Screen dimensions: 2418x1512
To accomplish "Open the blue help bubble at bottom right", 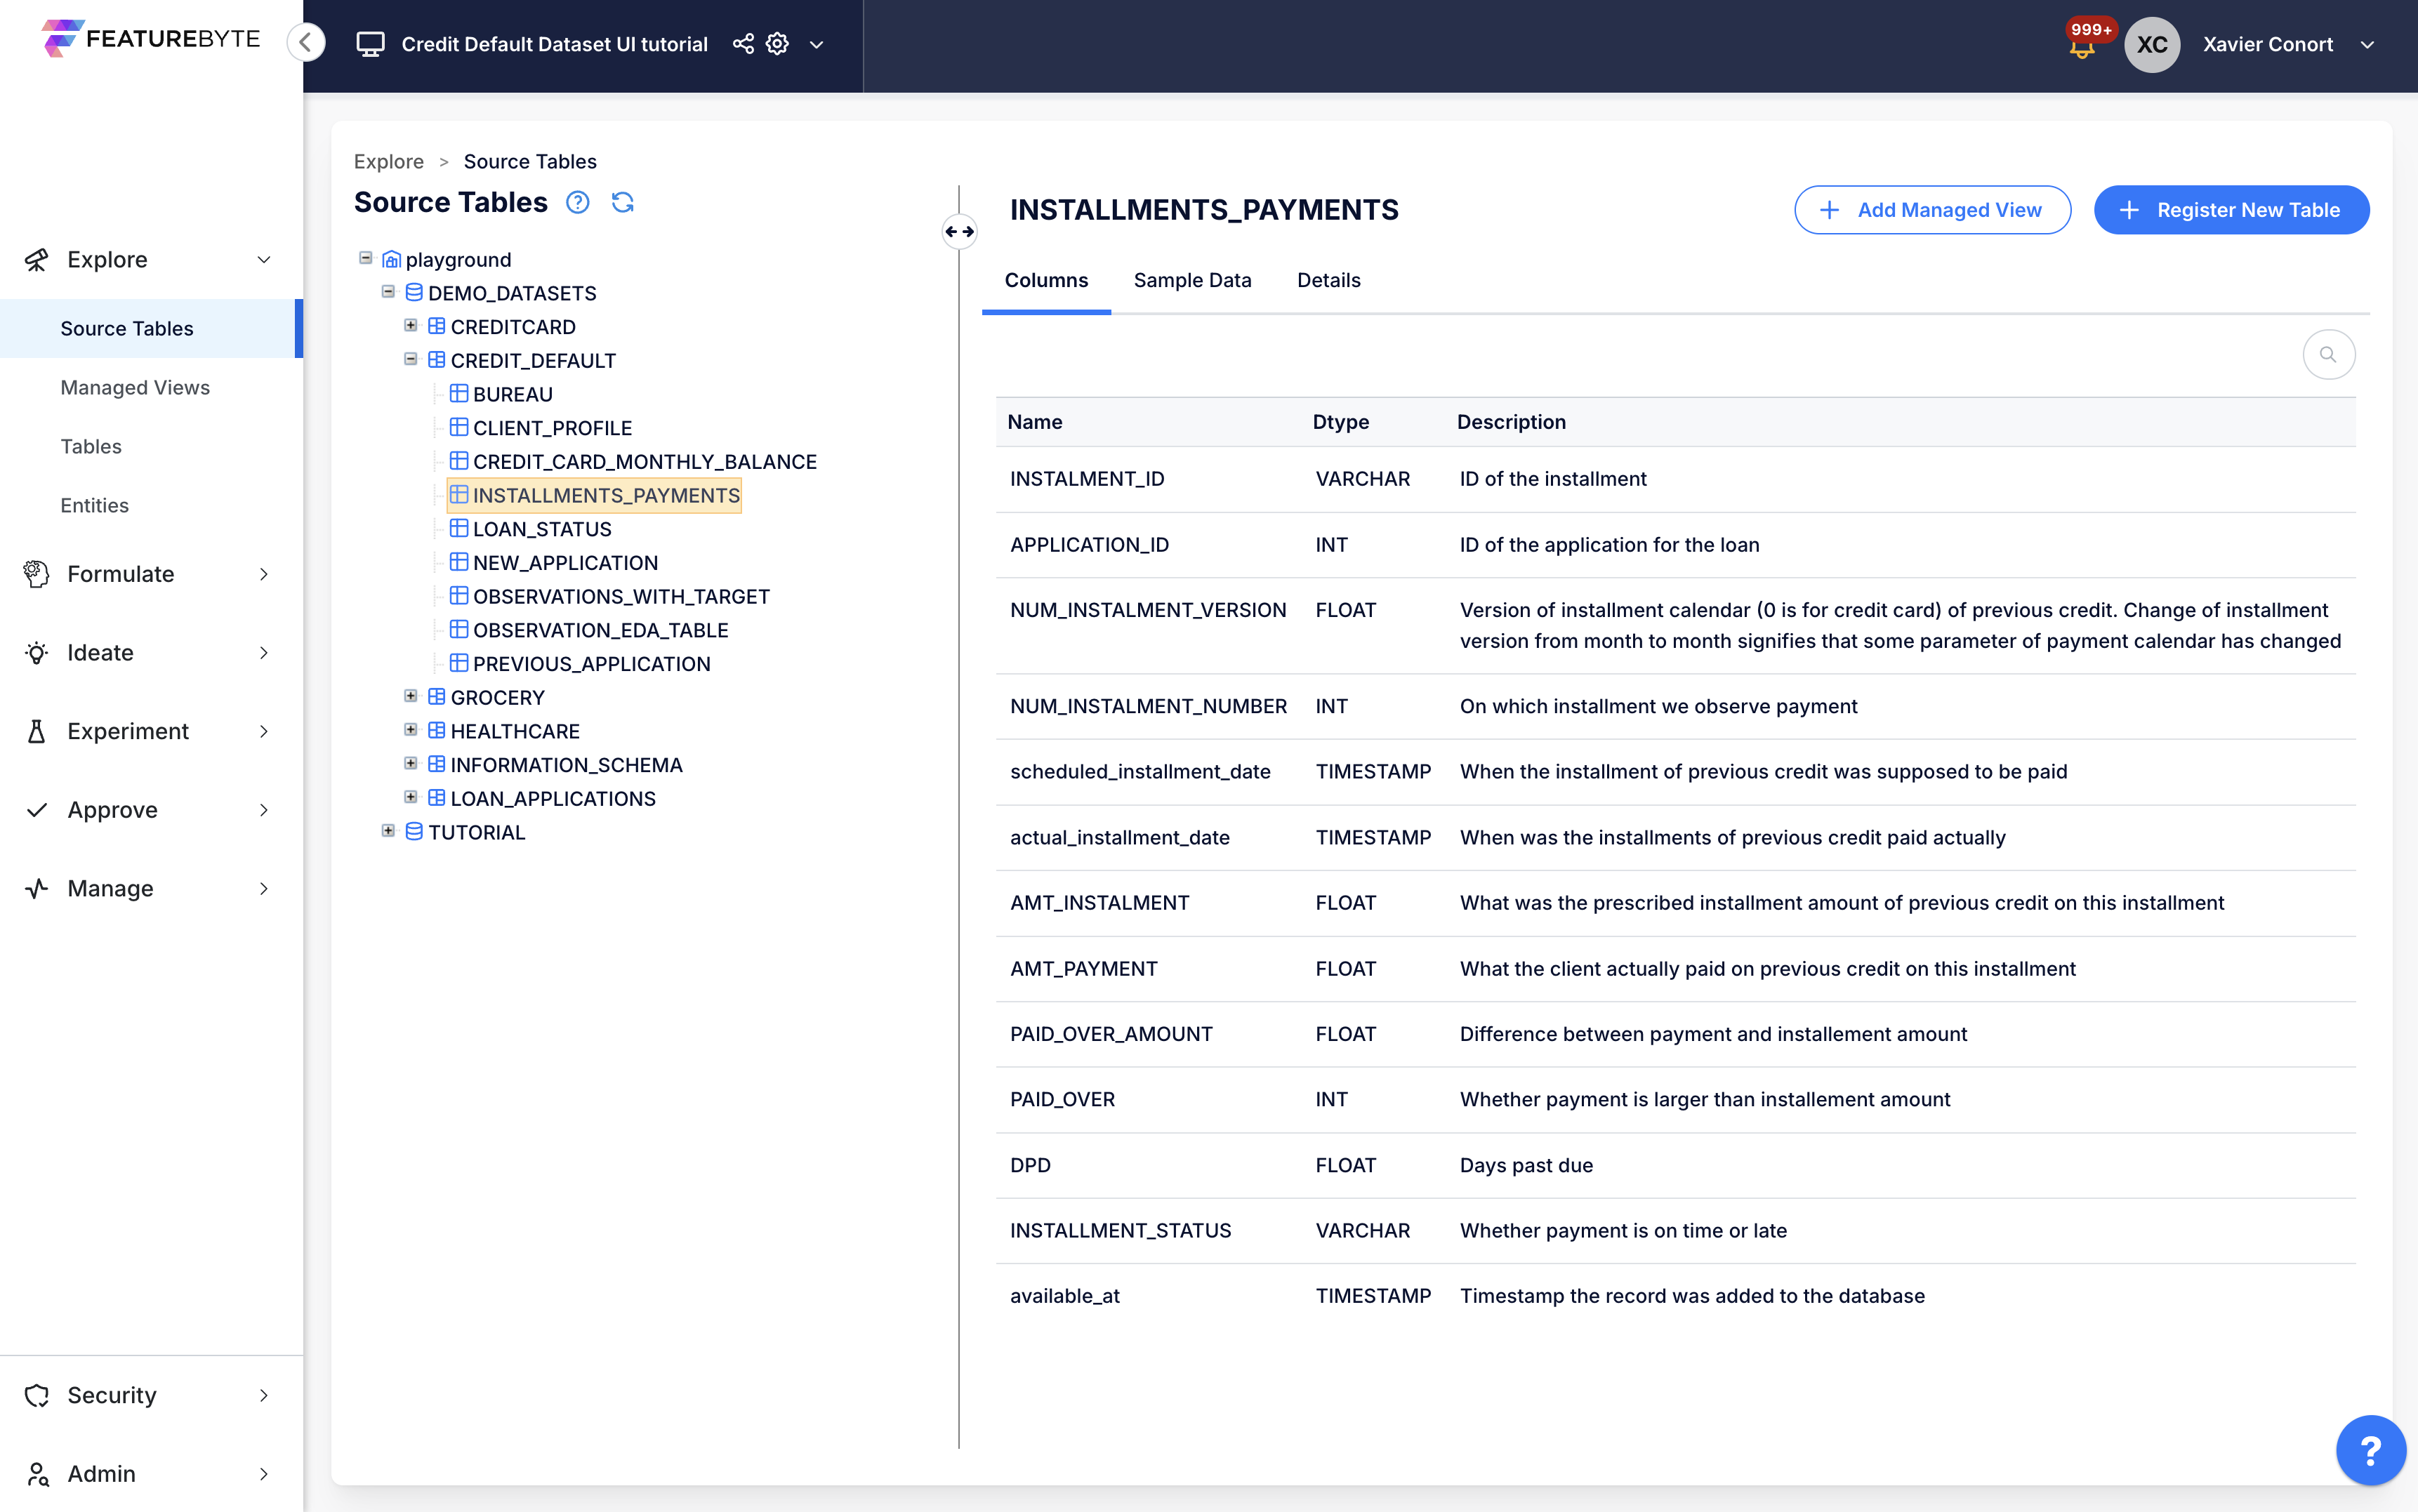I will tap(2370, 1450).
